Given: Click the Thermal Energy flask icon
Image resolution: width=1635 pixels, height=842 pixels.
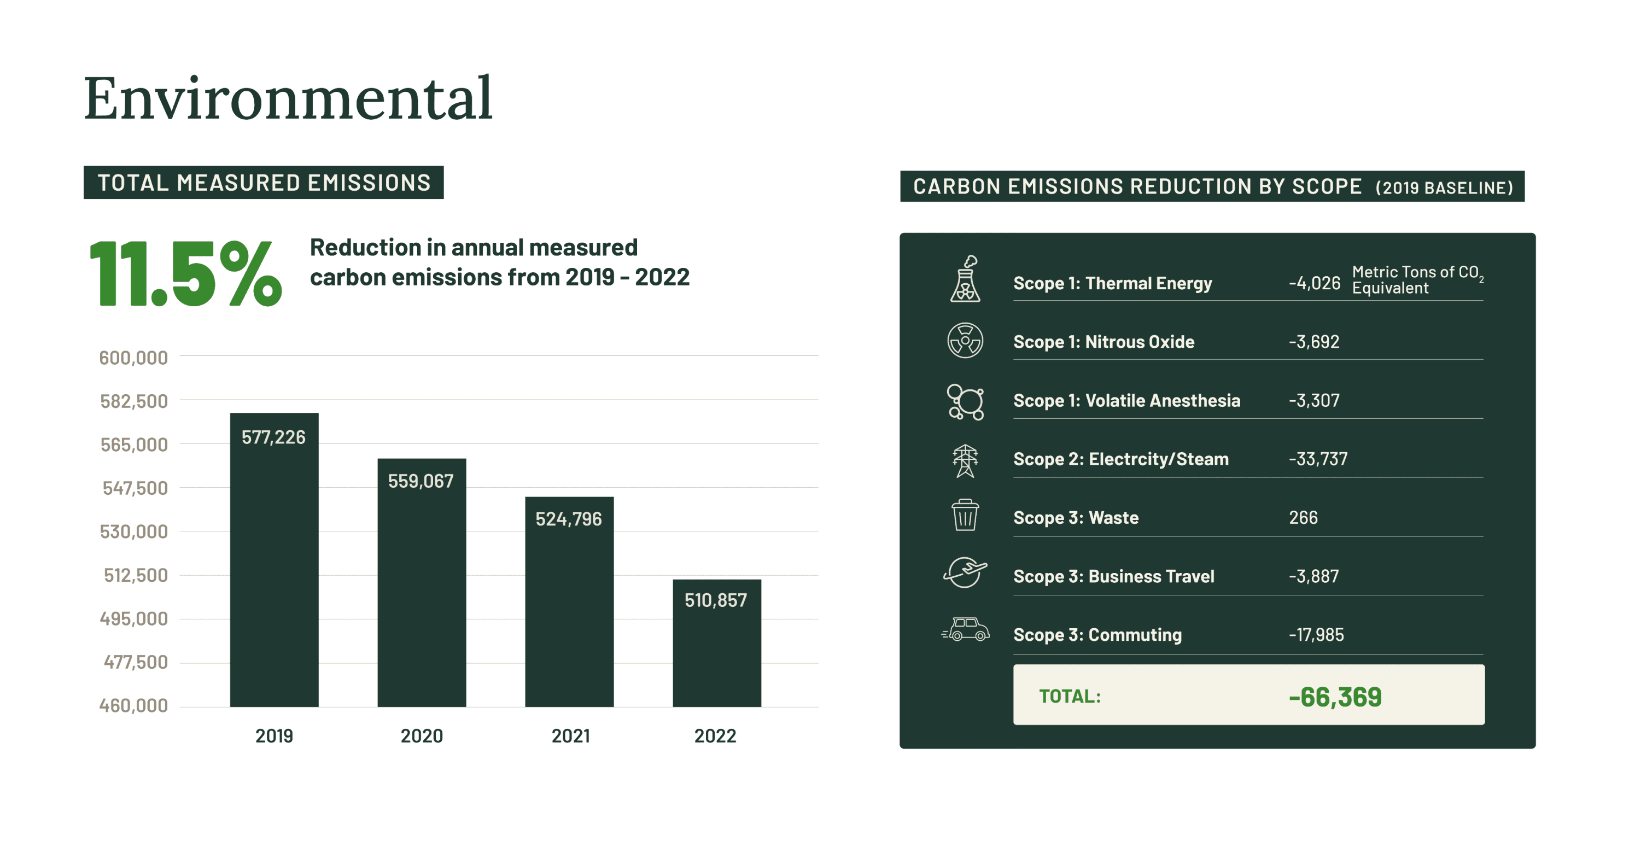Looking at the screenshot, I should (x=965, y=279).
